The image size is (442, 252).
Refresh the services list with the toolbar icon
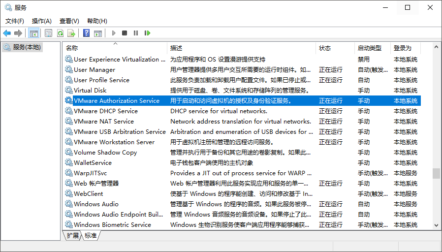click(60, 33)
